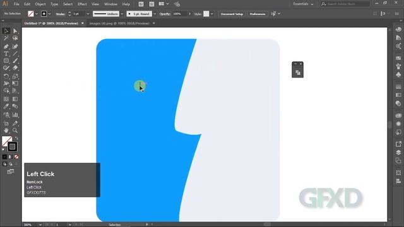The image size is (404, 227).
Task: Open the Uniform variable width profile dropdown
Action: point(122,14)
